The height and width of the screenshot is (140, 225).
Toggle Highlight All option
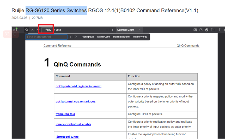tap(88, 37)
